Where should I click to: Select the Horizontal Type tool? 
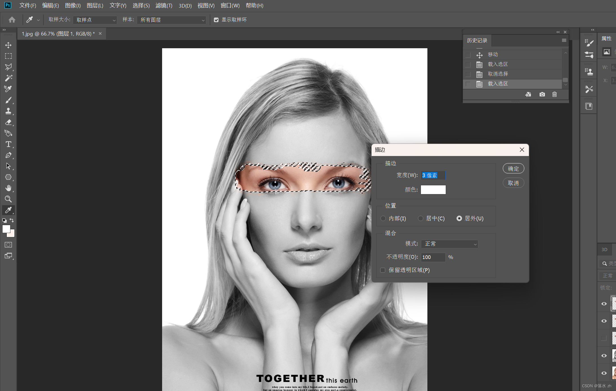coord(8,144)
